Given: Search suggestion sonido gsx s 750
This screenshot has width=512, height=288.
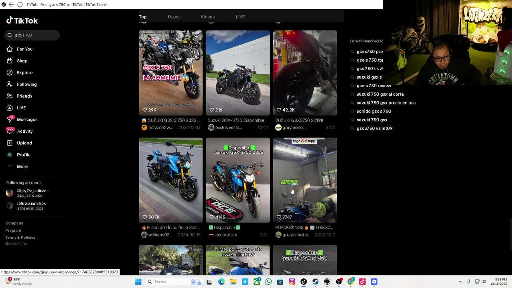Looking at the screenshot, I should (374, 111).
